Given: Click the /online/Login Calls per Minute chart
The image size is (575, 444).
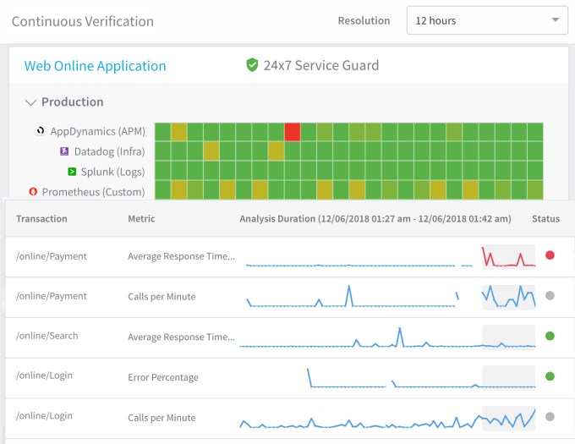Looking at the screenshot, I should [x=389, y=418].
